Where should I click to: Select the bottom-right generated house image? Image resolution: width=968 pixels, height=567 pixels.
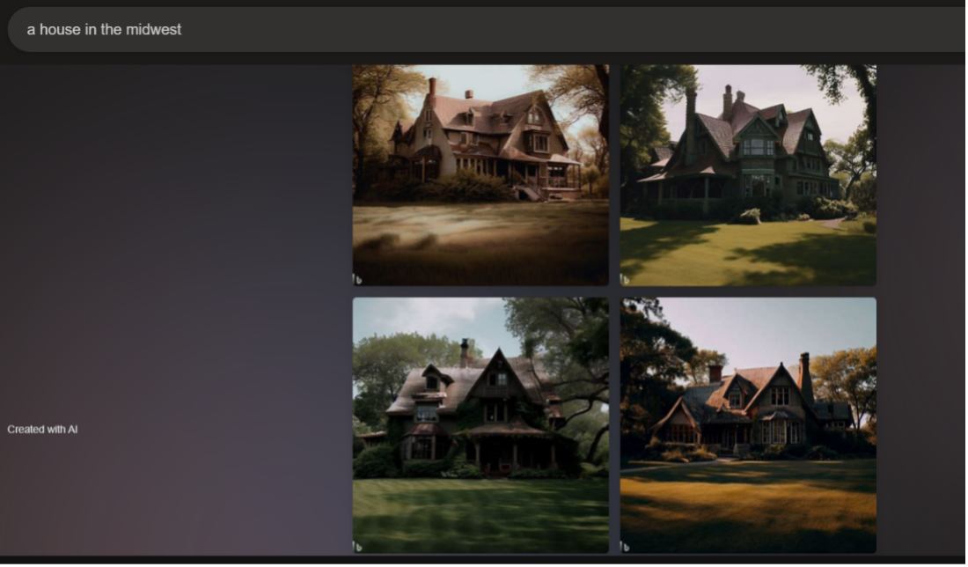click(x=748, y=424)
